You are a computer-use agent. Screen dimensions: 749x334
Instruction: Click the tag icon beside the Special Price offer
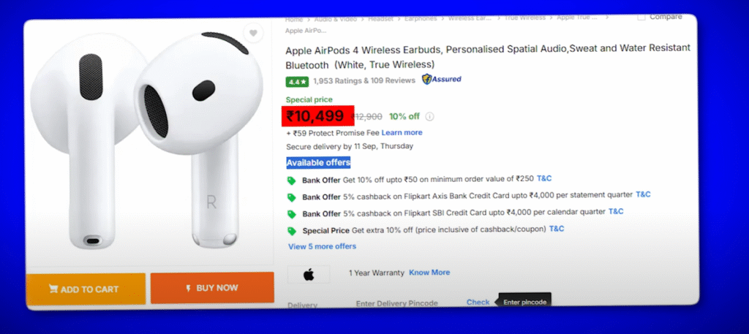292,230
